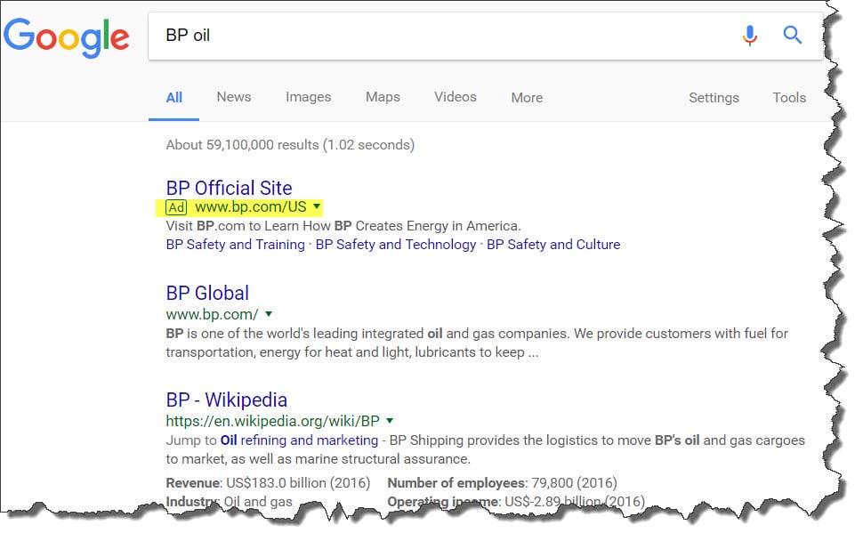Open the "BP Global" search result
This screenshot has height=541, width=863.
click(207, 293)
